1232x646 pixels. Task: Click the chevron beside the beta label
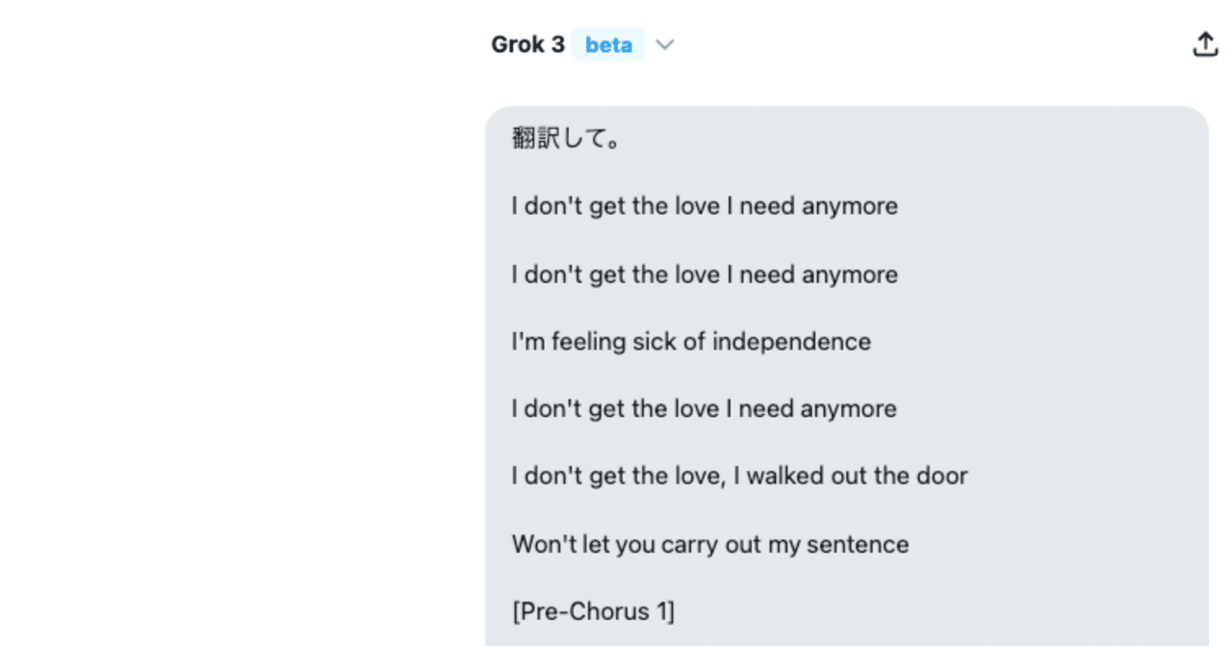tap(664, 44)
